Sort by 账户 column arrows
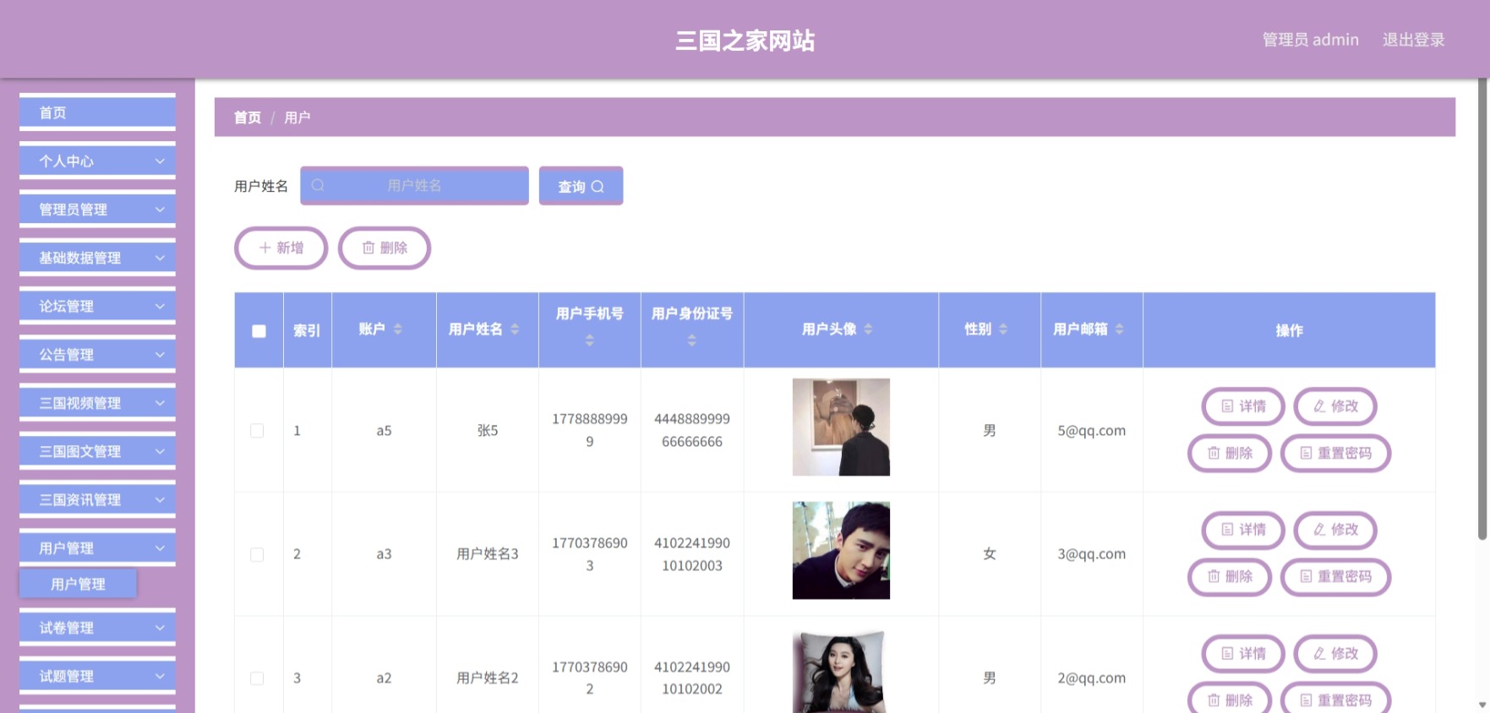 click(397, 329)
